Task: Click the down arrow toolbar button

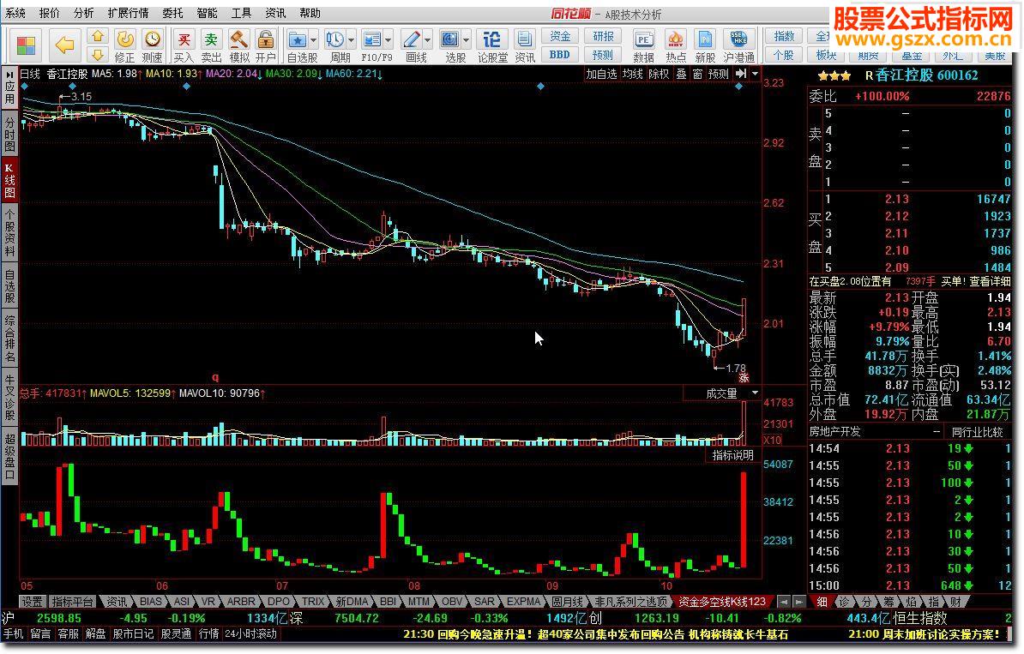Action: tap(98, 54)
